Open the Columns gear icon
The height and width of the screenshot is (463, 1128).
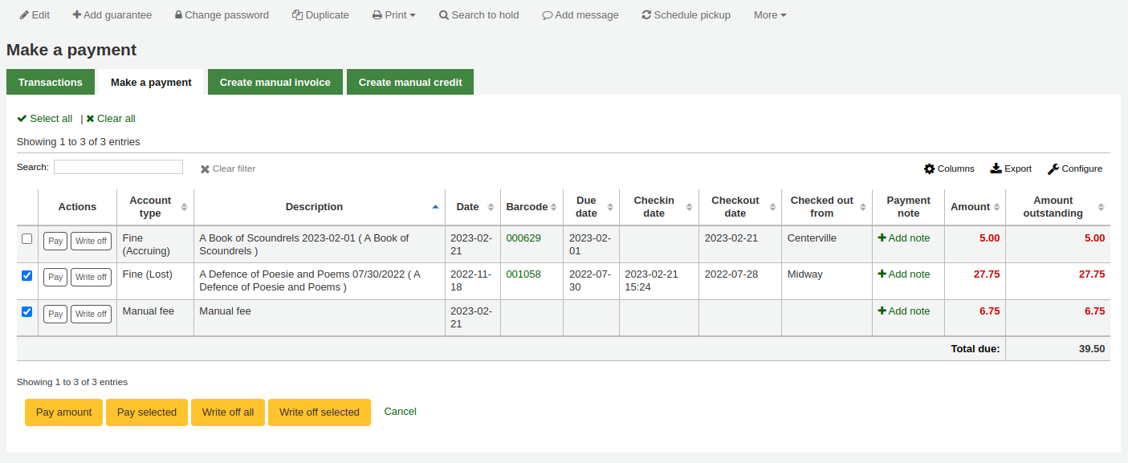(x=928, y=169)
